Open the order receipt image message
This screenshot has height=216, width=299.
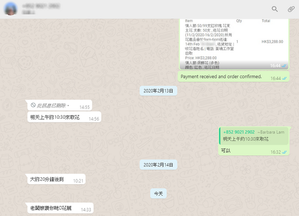point(234,44)
